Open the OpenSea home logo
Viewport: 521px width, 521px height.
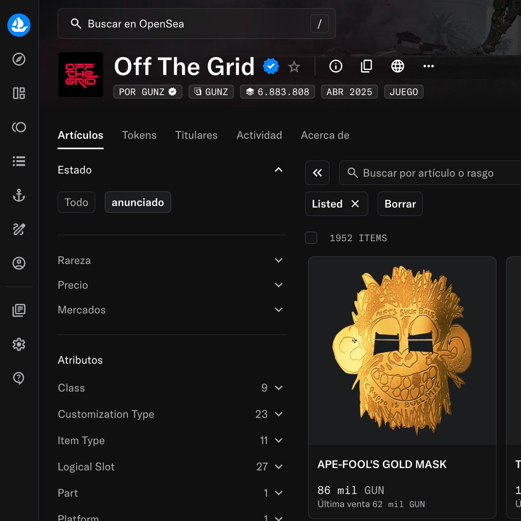(19, 25)
